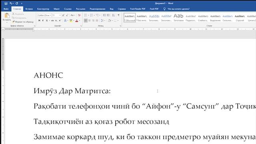256x144 pixels.
Task: Open the Шрифт dialog launcher
Action: pos(81,26)
